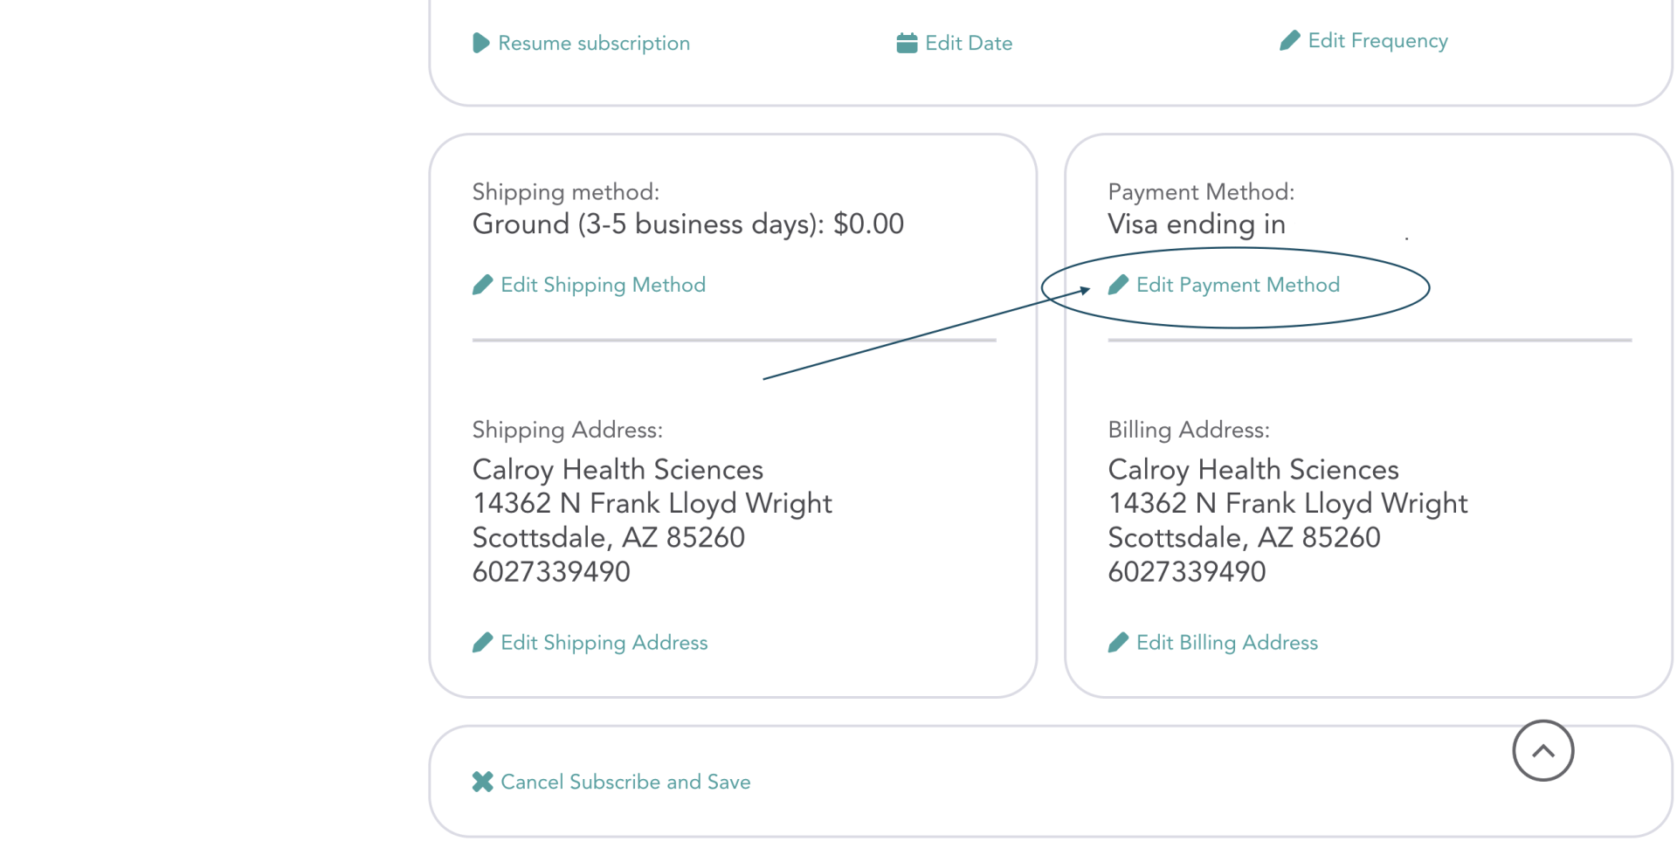Open the Edit Frequency link

click(1377, 41)
